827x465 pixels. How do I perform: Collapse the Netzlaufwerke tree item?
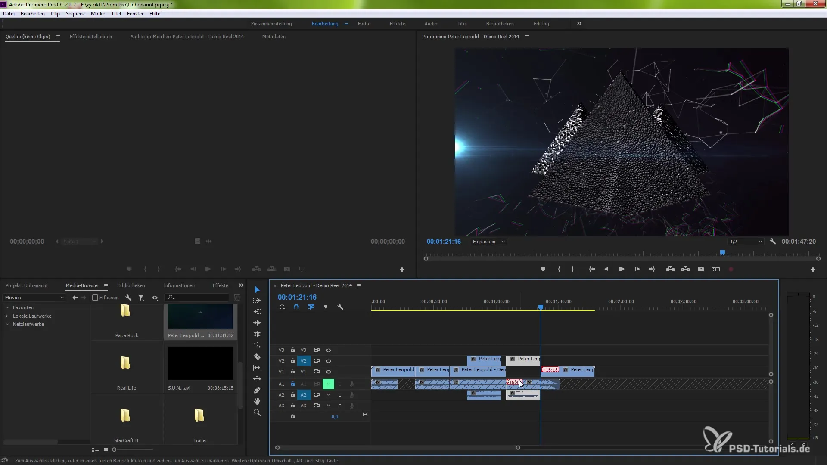click(7, 324)
